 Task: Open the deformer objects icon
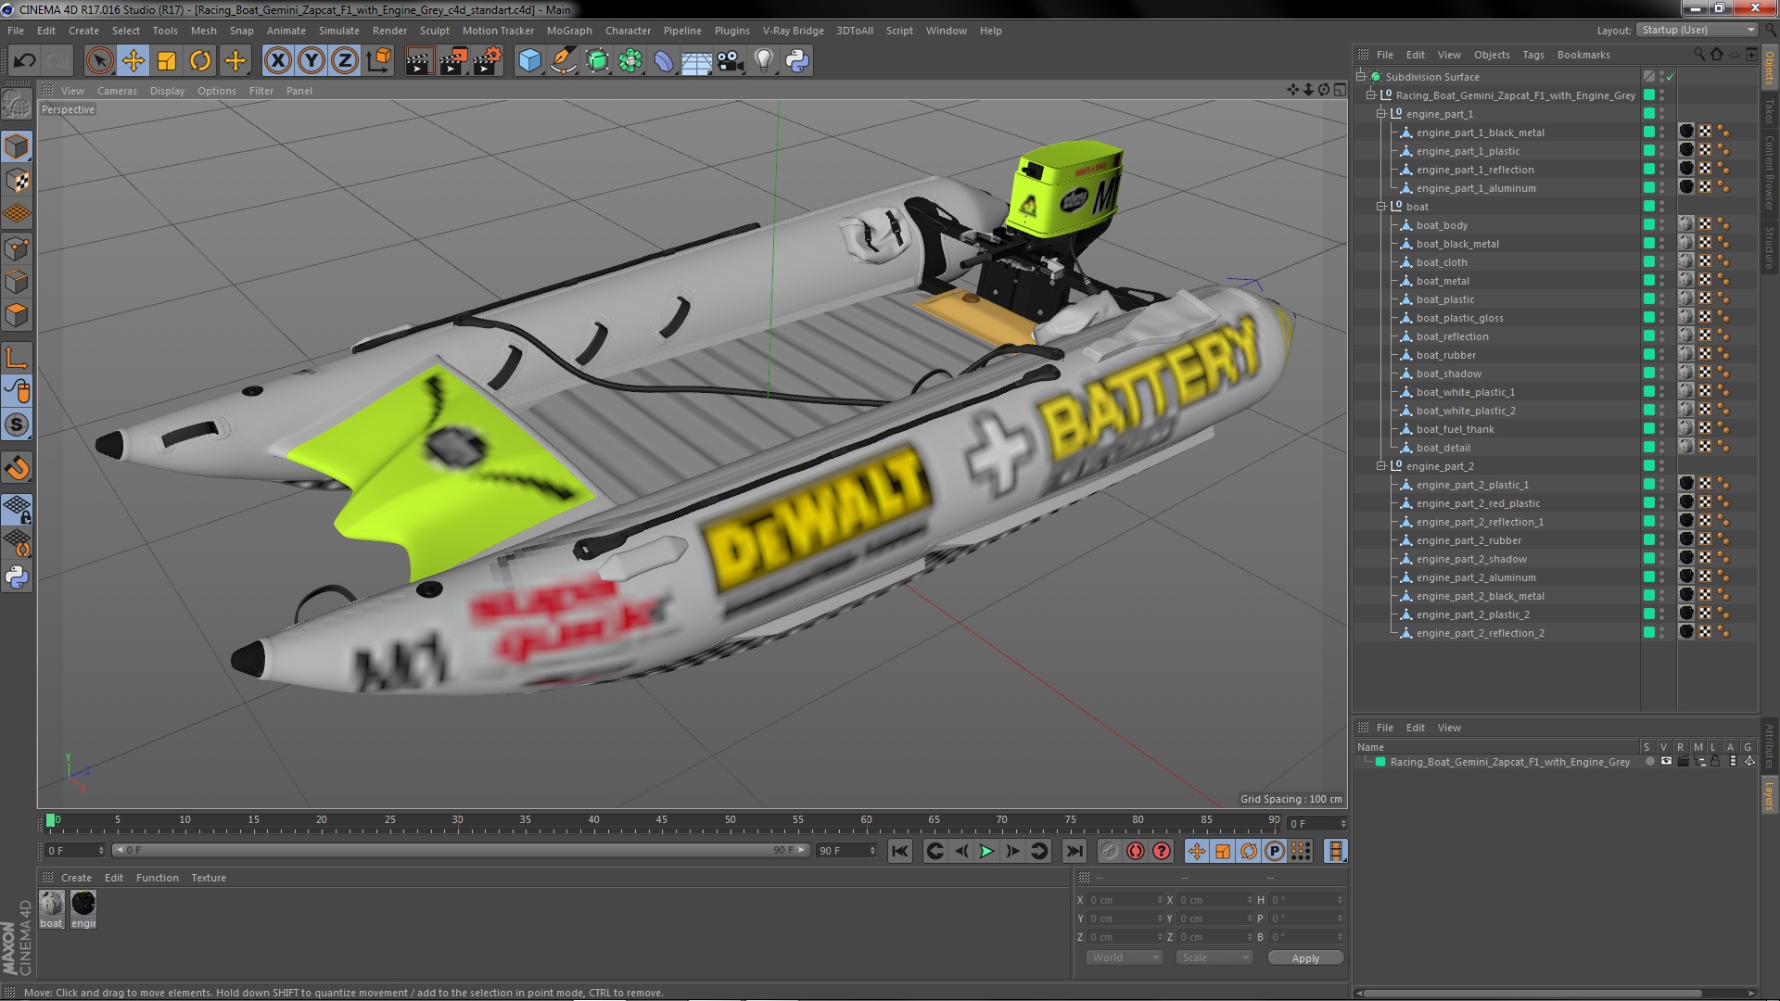tap(664, 61)
